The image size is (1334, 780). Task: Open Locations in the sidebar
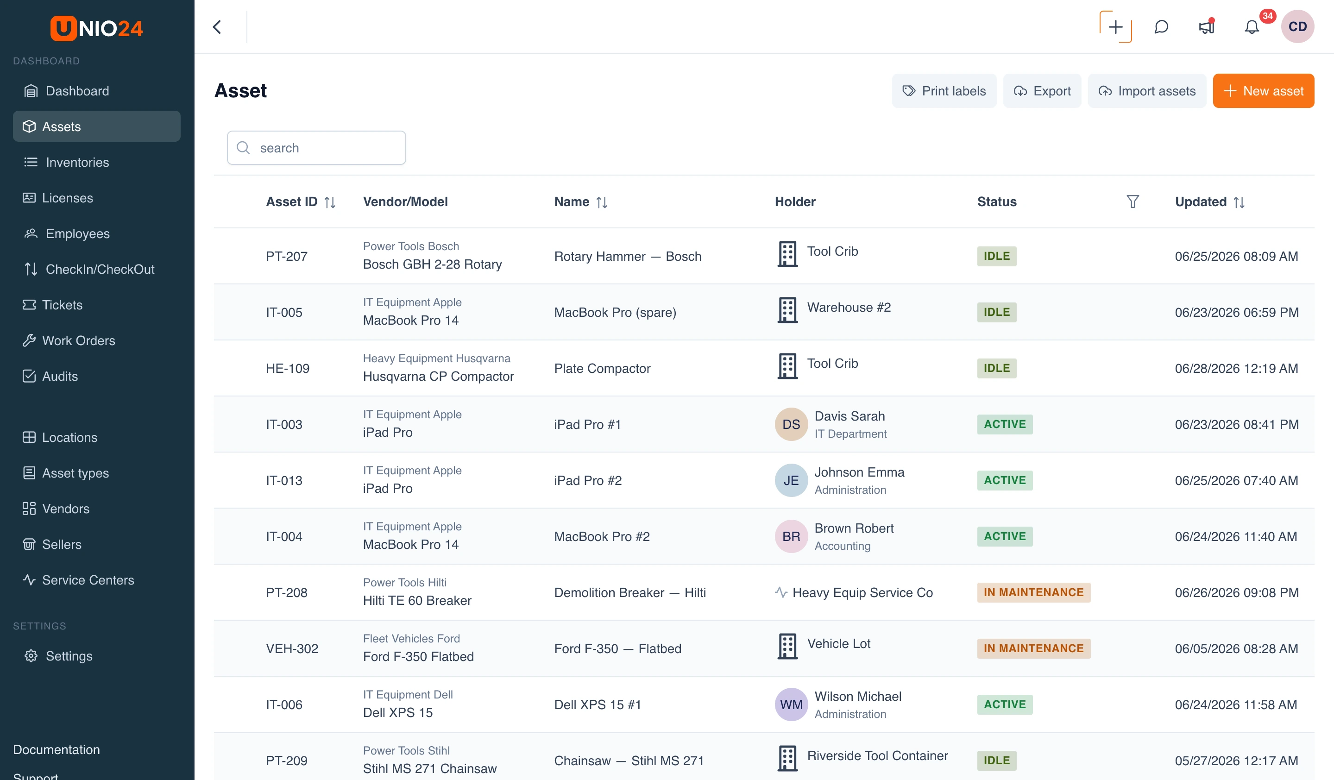coord(96,438)
